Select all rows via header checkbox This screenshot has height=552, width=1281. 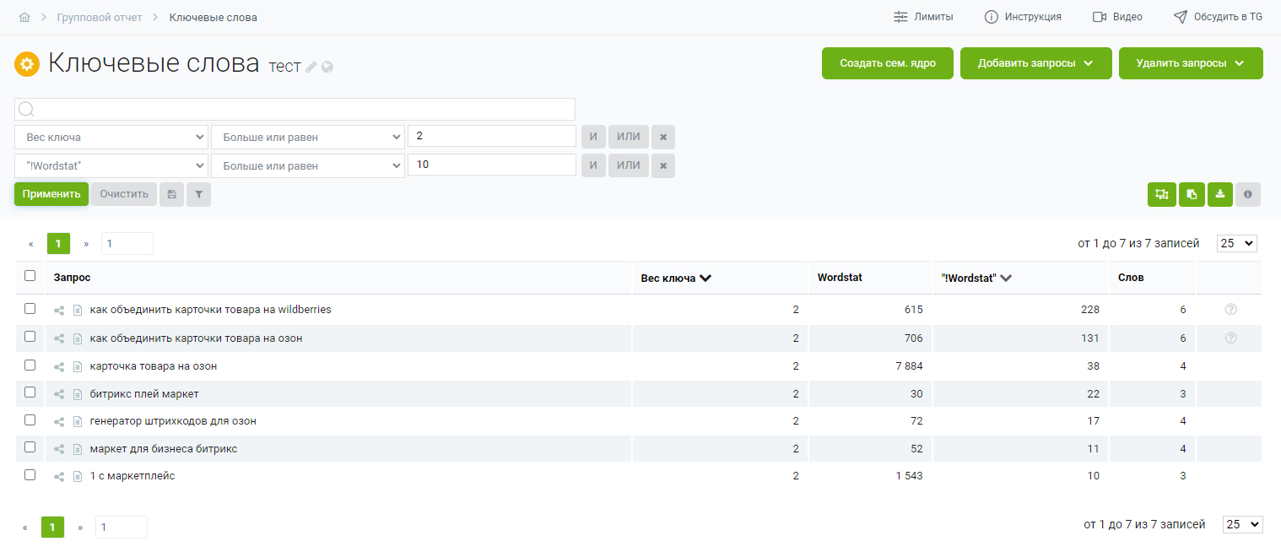click(x=30, y=276)
